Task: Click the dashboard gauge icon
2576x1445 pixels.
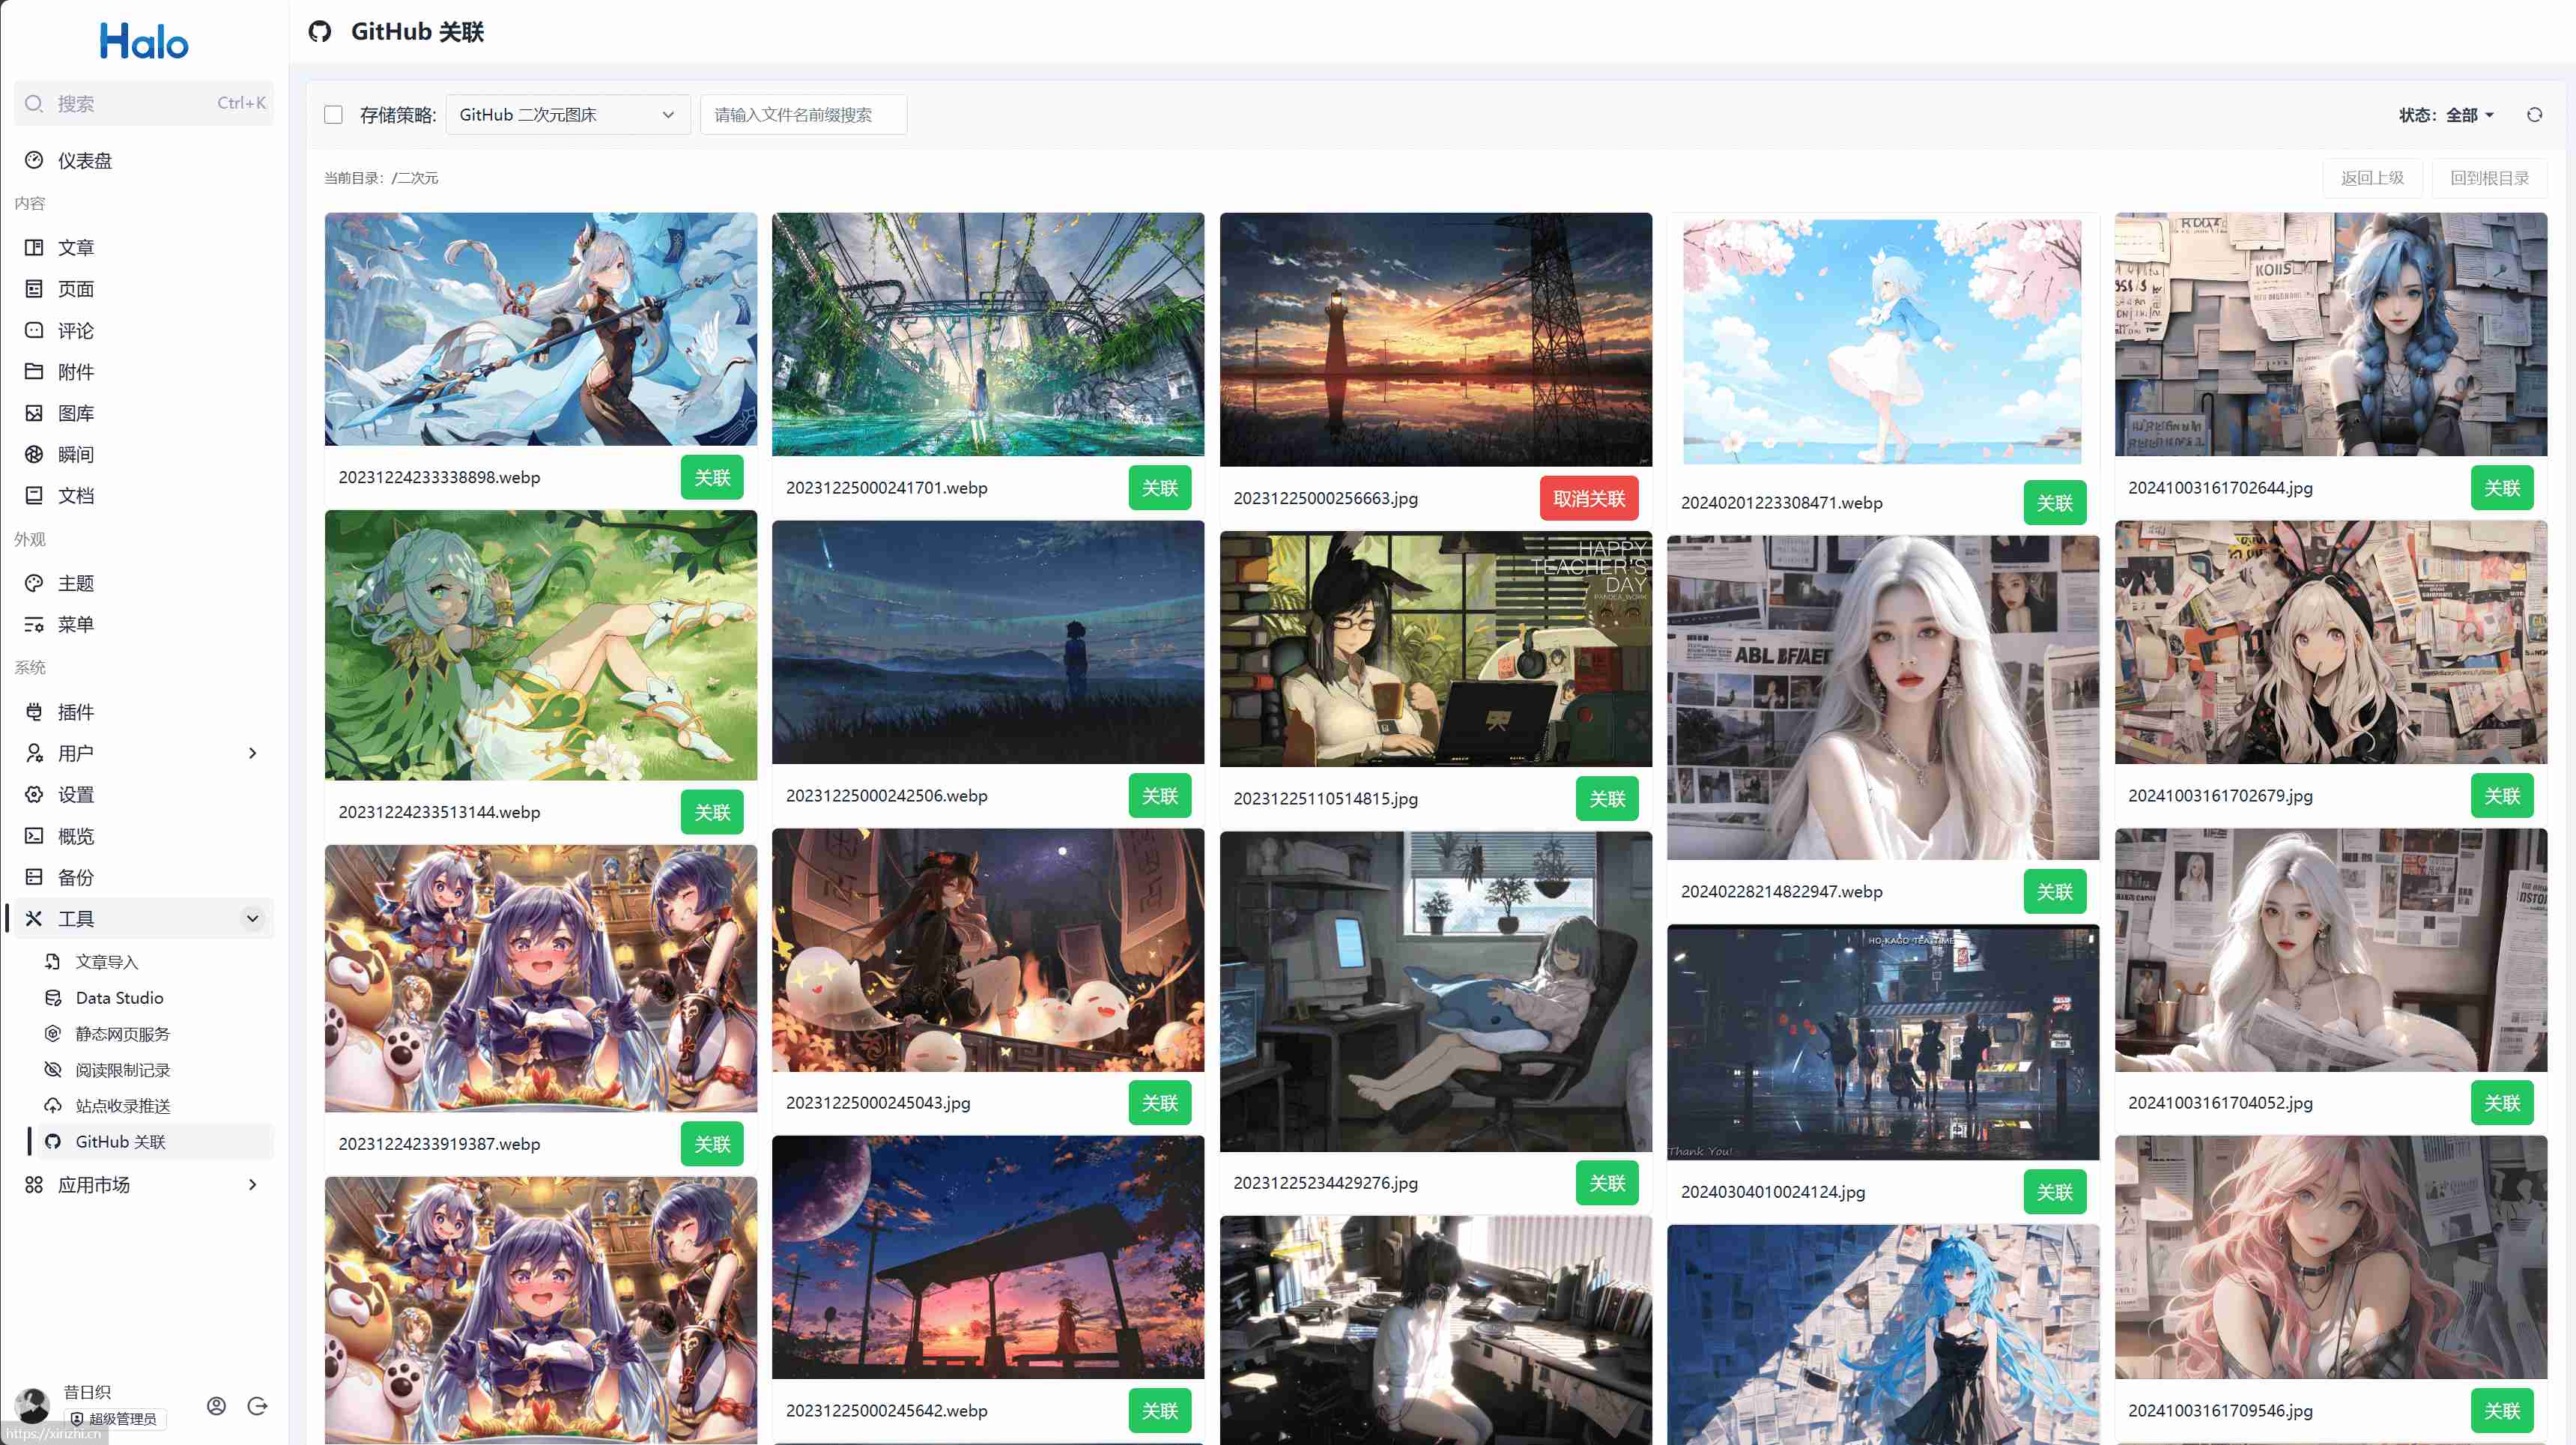Action: (34, 160)
